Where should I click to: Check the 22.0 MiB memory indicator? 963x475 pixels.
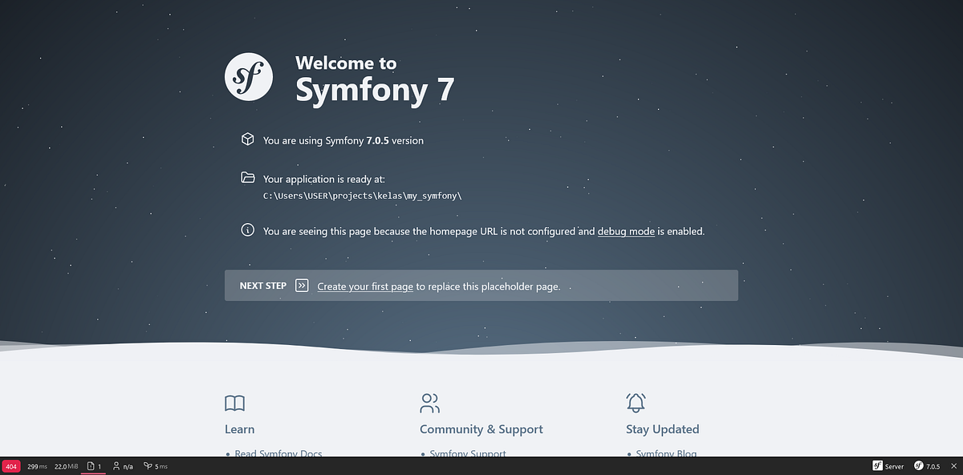coord(64,465)
